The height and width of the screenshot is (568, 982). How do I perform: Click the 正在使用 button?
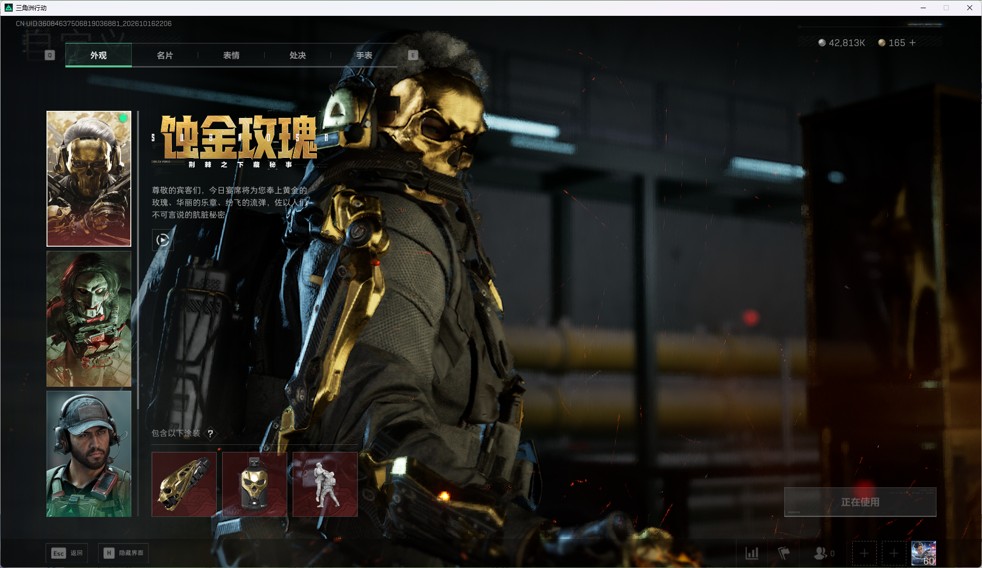860,502
